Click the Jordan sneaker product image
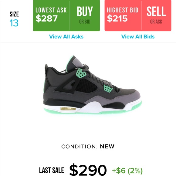This screenshot has height=176, width=176. tap(92, 85)
